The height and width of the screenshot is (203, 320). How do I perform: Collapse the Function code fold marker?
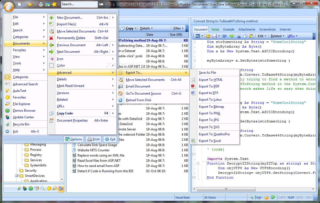pos(198,163)
